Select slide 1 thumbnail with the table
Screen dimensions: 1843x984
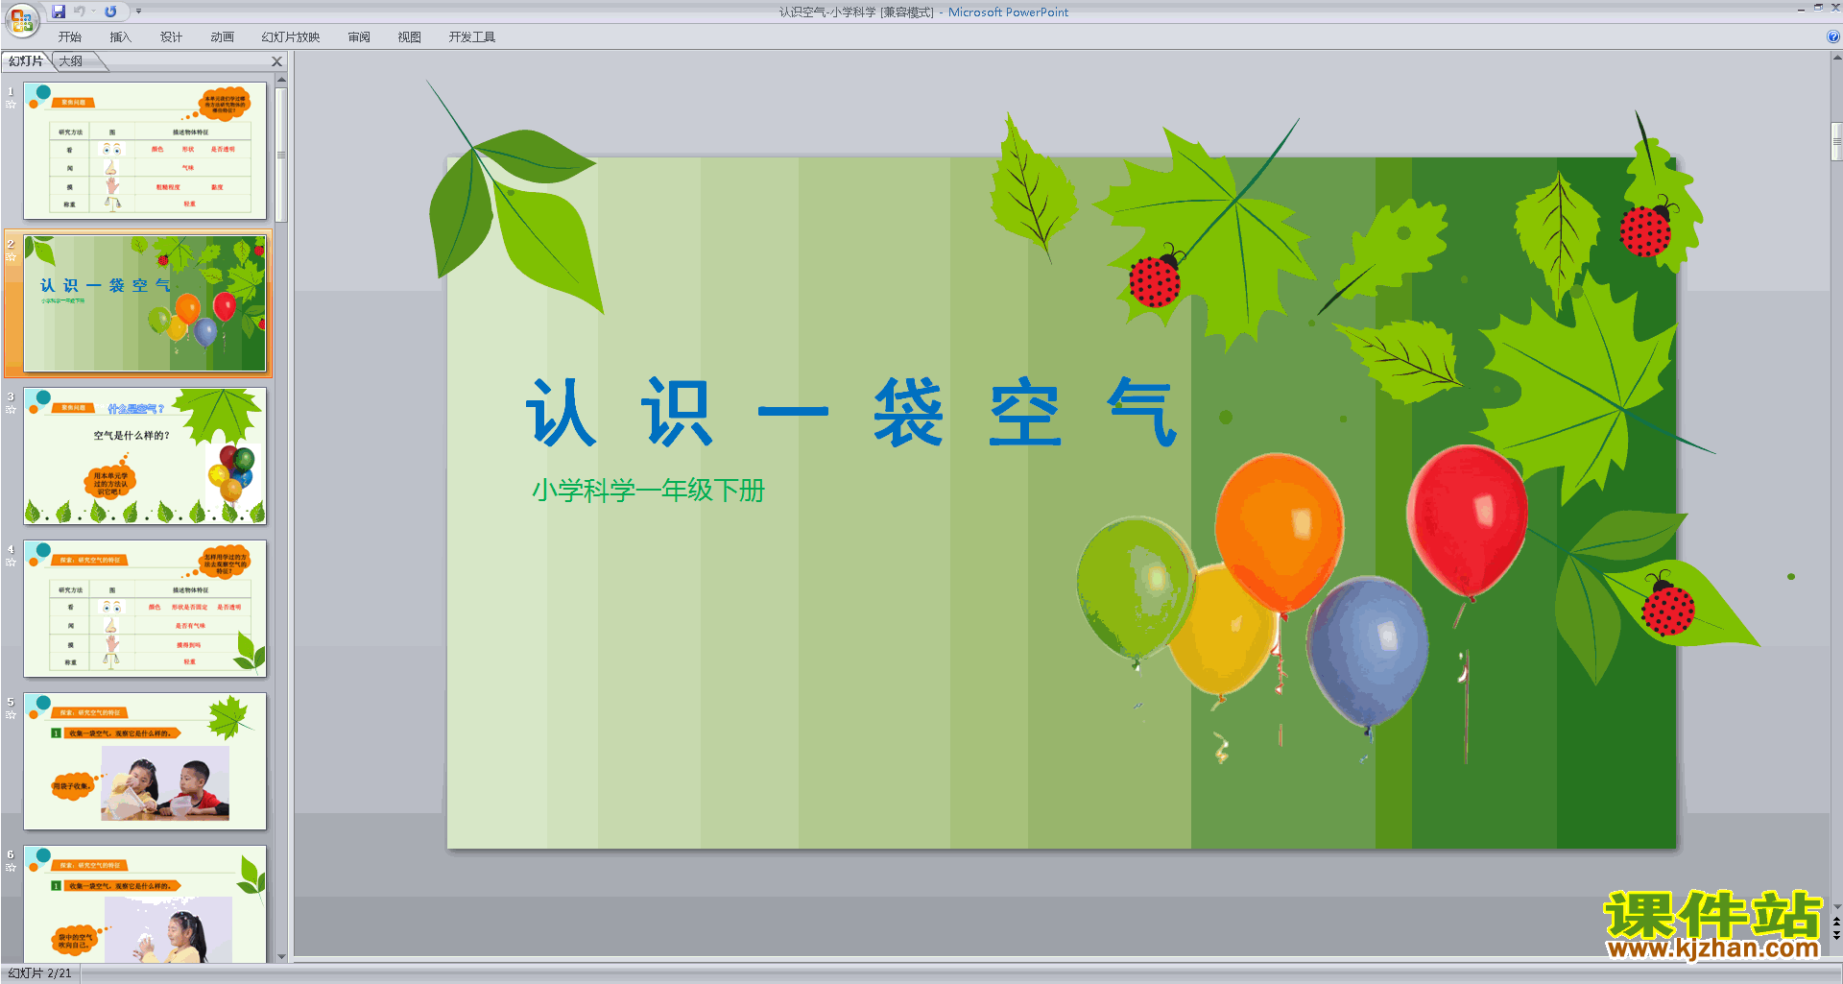pyautogui.click(x=145, y=151)
